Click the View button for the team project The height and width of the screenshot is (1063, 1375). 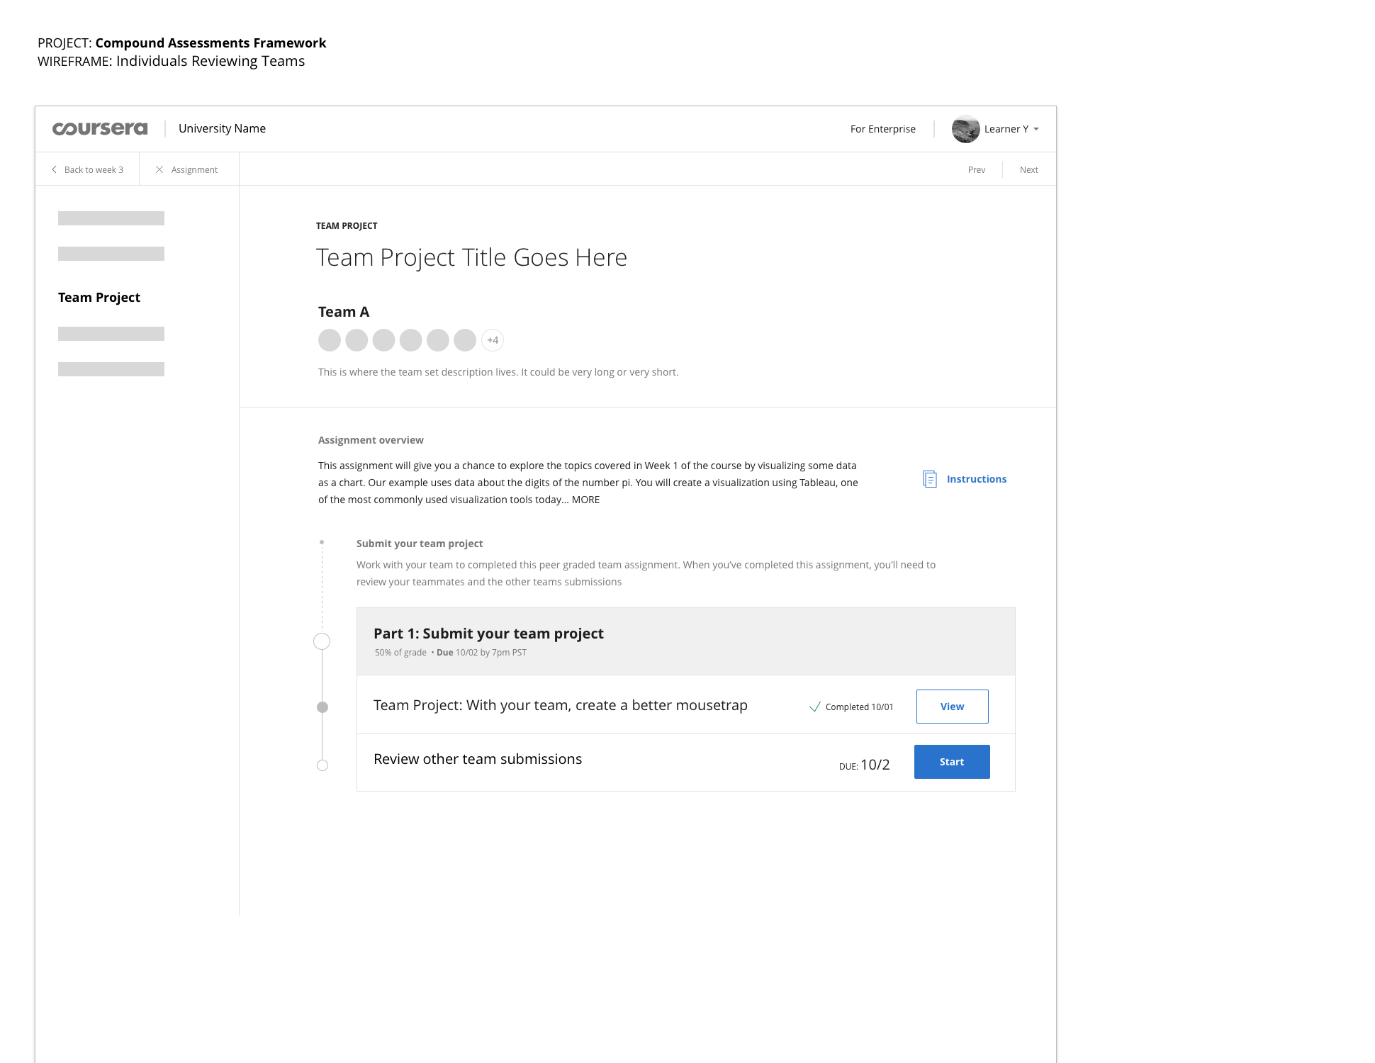(953, 707)
